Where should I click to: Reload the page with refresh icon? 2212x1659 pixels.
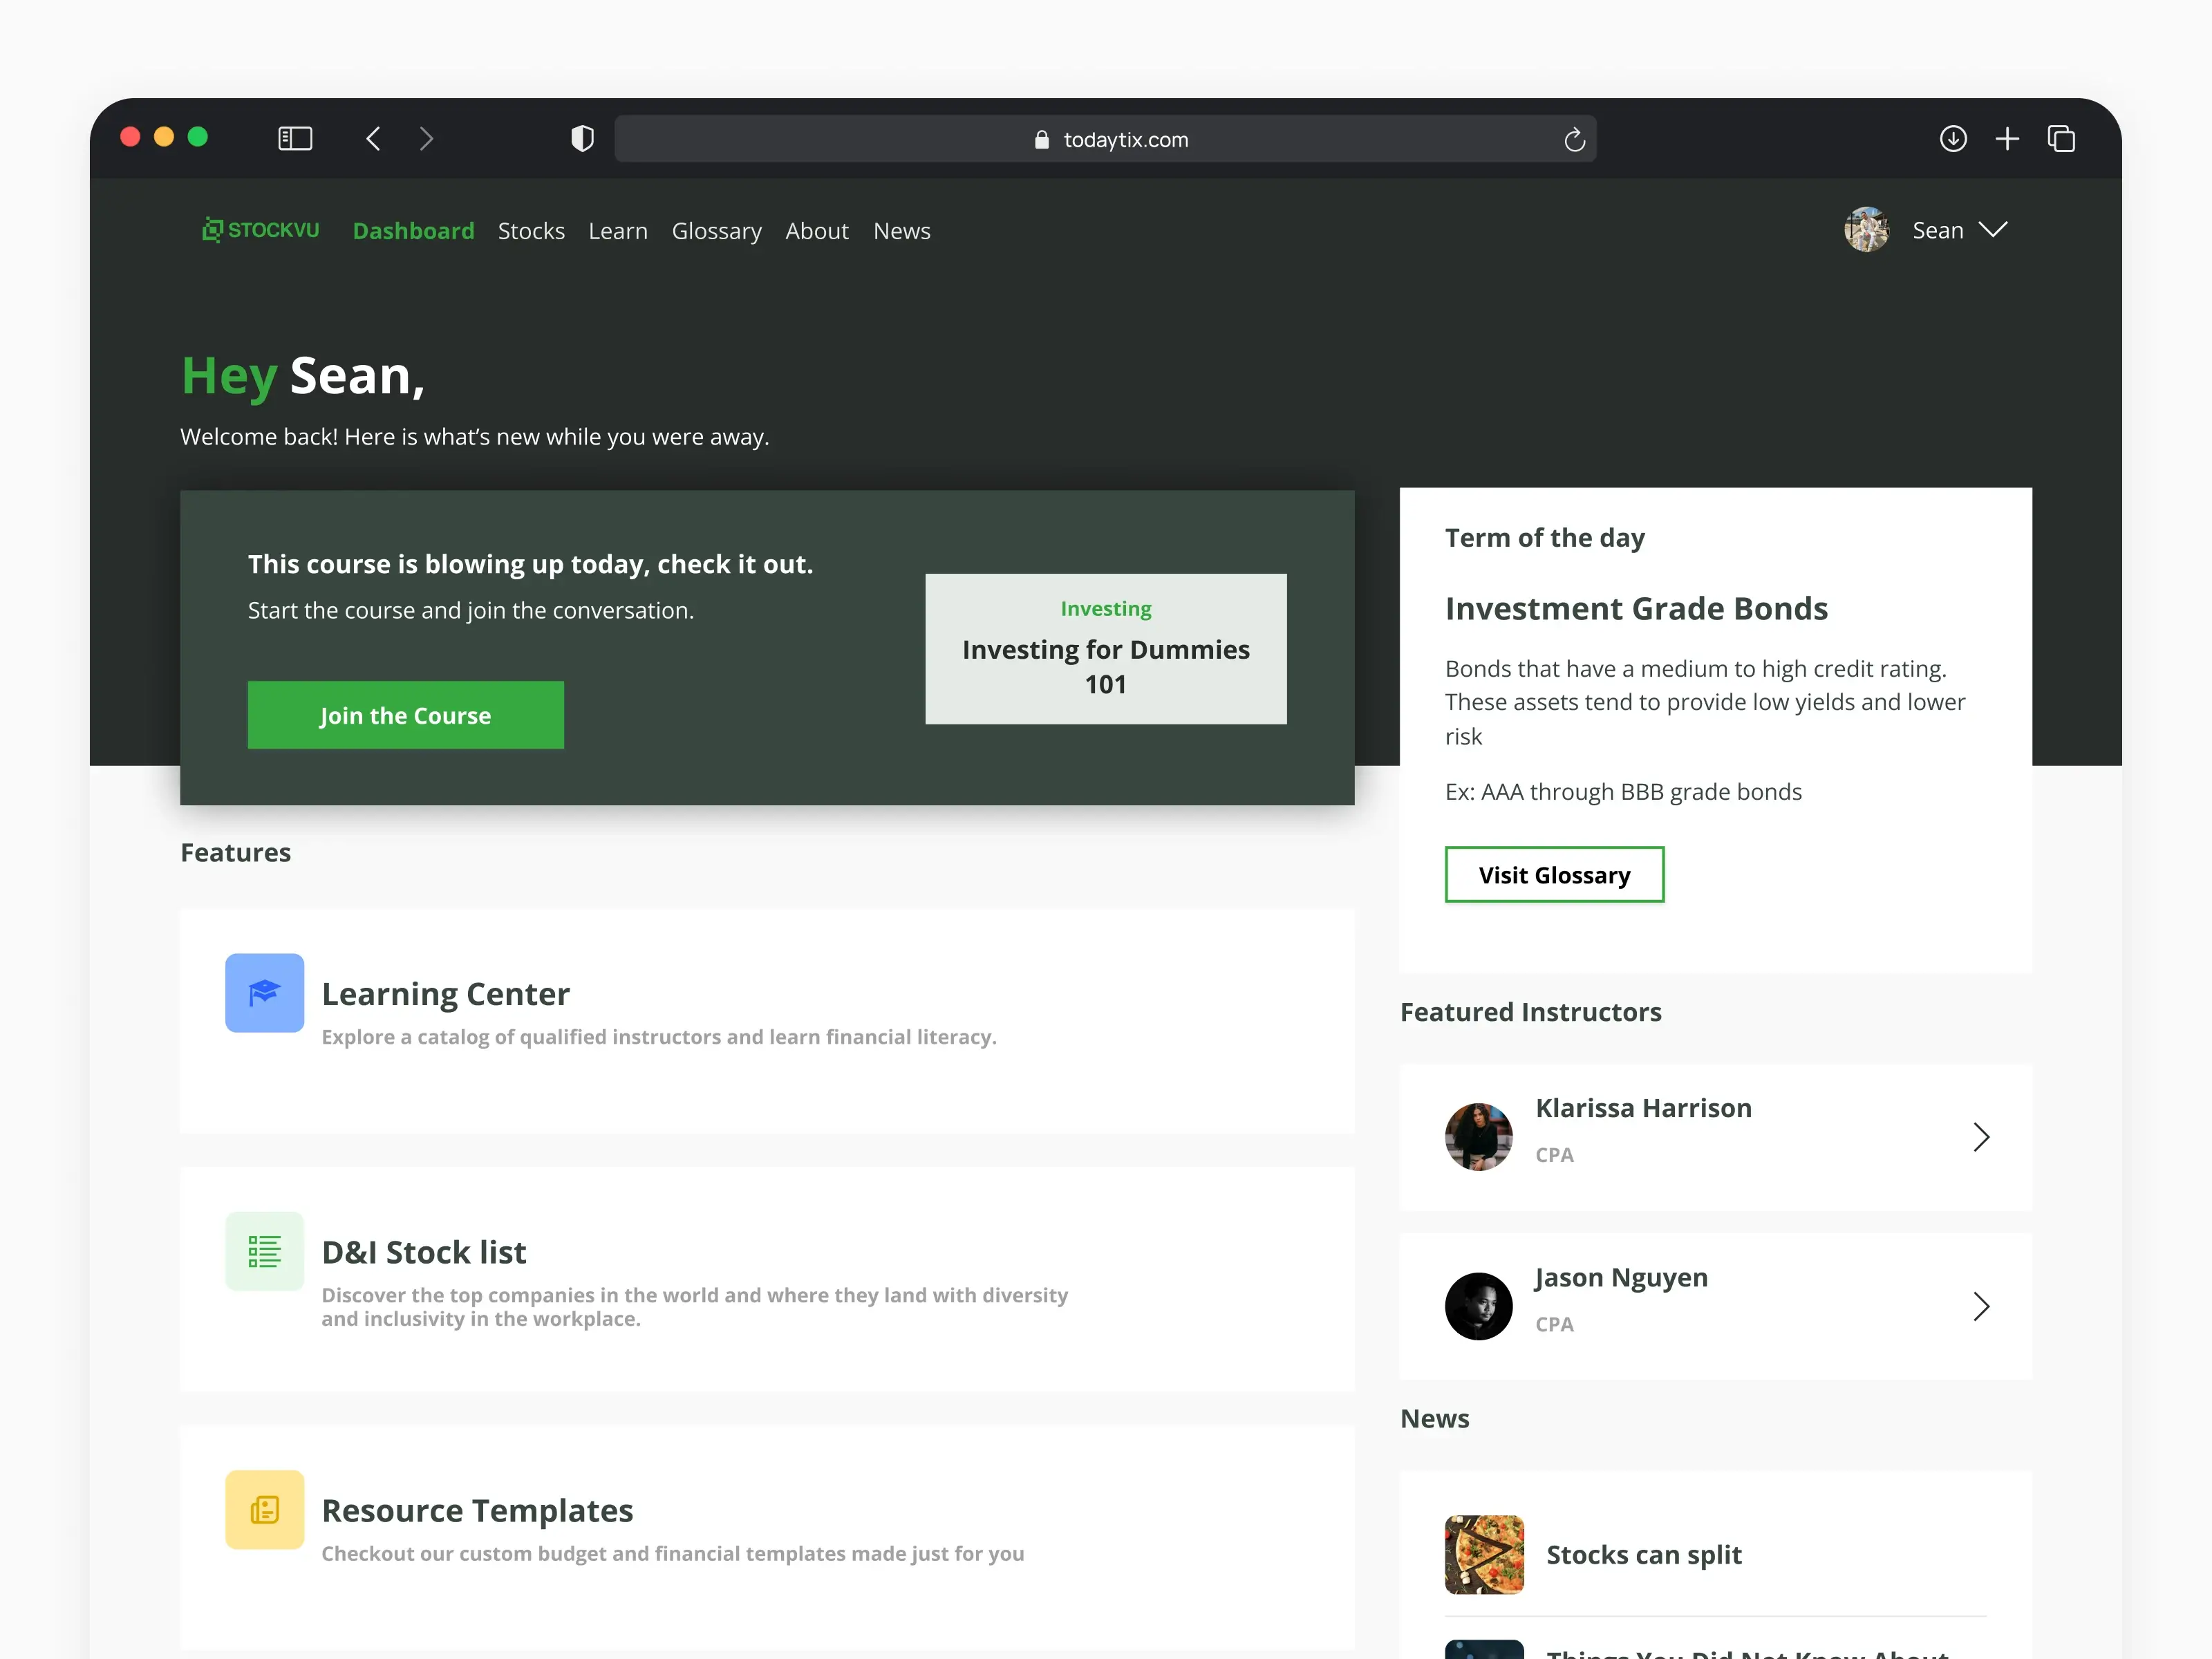pyautogui.click(x=1574, y=140)
